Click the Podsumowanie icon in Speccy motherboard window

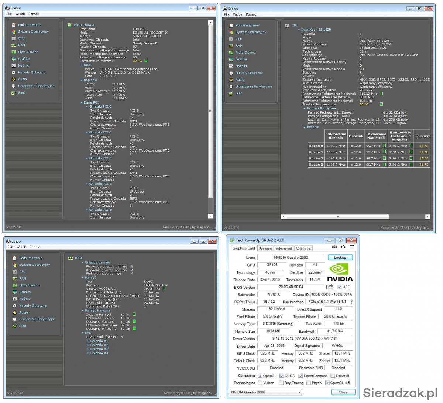[x=14, y=25]
